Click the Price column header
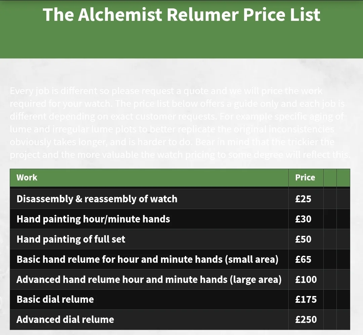 305,177
